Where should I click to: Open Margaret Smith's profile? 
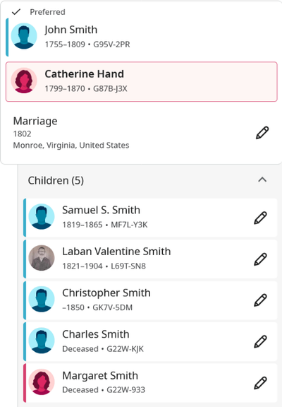point(100,376)
